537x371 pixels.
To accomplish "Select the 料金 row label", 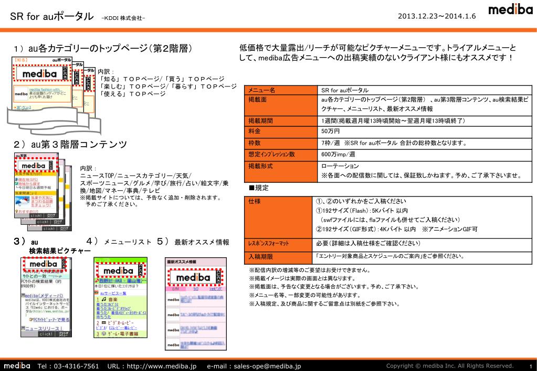I will pos(280,132).
